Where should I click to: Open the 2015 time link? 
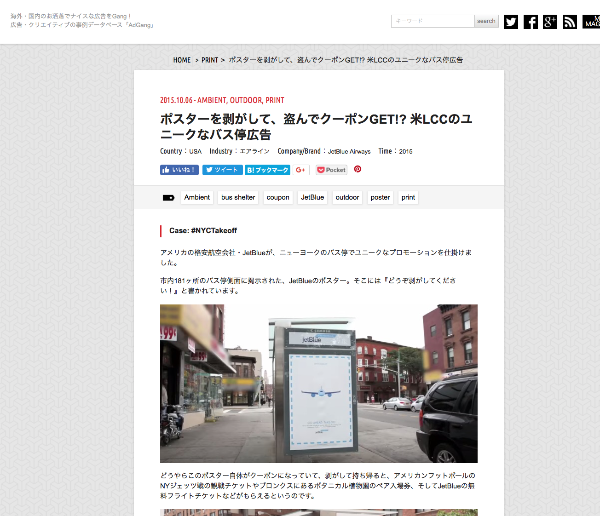(406, 151)
